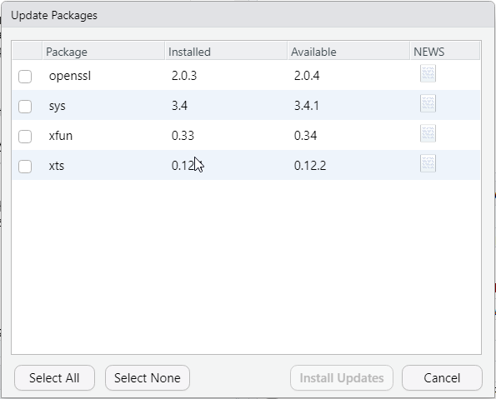Click the Available column header
Screen dimensions: 496x399
click(348, 52)
